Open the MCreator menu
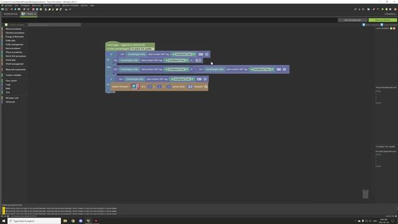This screenshot has height=224, width=398. point(9,6)
